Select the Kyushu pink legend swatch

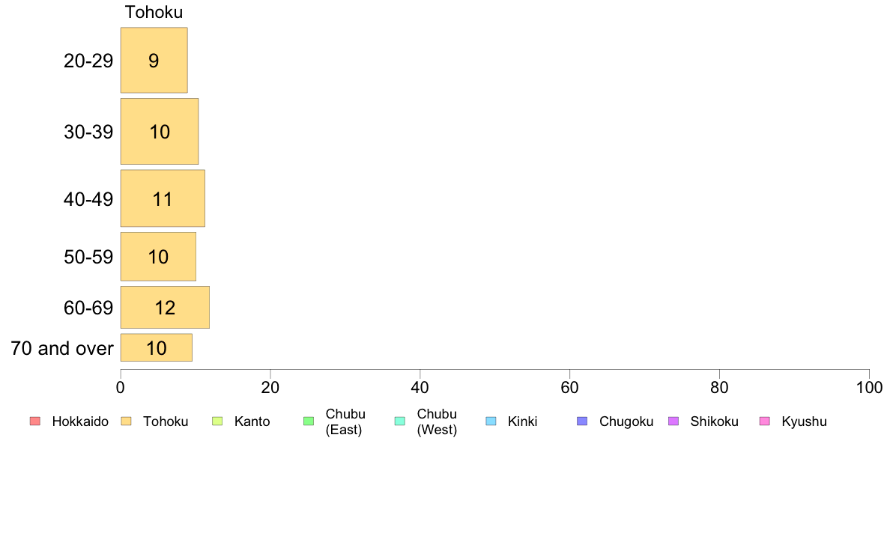(x=765, y=421)
